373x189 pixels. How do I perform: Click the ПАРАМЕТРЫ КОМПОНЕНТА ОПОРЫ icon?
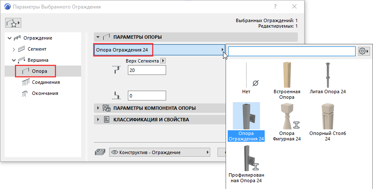(106, 108)
